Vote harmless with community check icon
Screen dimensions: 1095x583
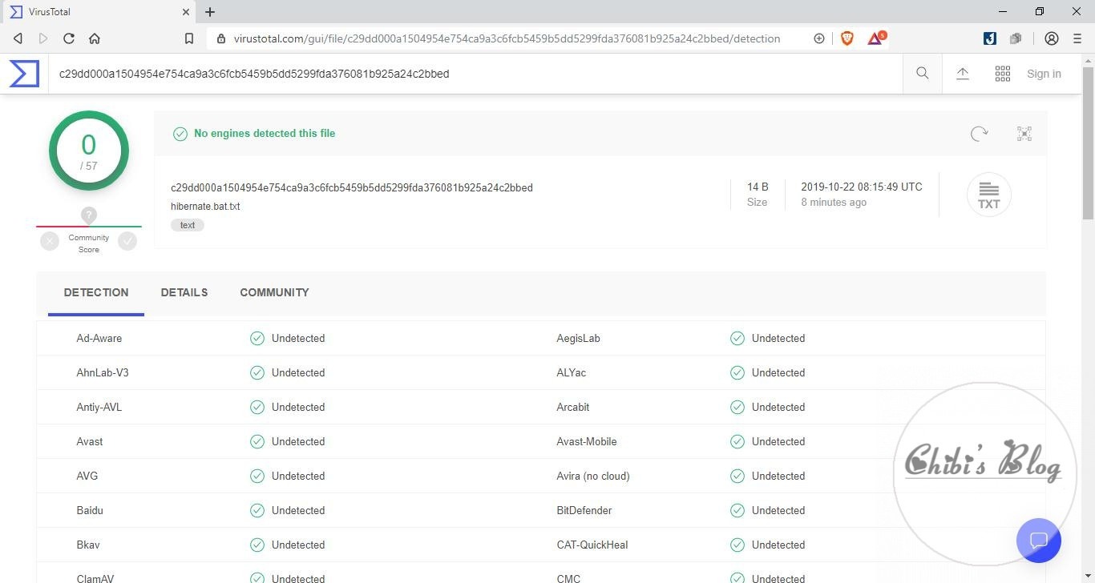coord(127,241)
